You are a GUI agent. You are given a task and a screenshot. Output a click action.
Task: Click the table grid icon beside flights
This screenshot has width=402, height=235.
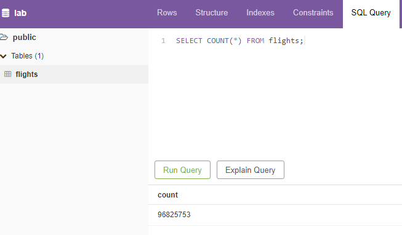pyautogui.click(x=7, y=74)
